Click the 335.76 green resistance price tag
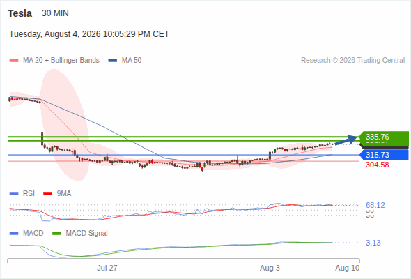The width and height of the screenshot is (411, 279). point(384,137)
